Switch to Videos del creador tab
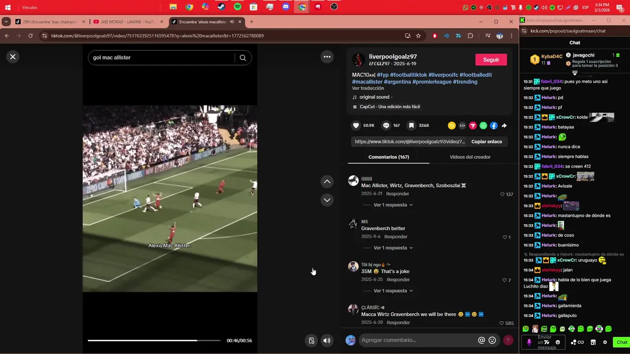Image resolution: width=630 pixels, height=354 pixels. click(x=470, y=157)
